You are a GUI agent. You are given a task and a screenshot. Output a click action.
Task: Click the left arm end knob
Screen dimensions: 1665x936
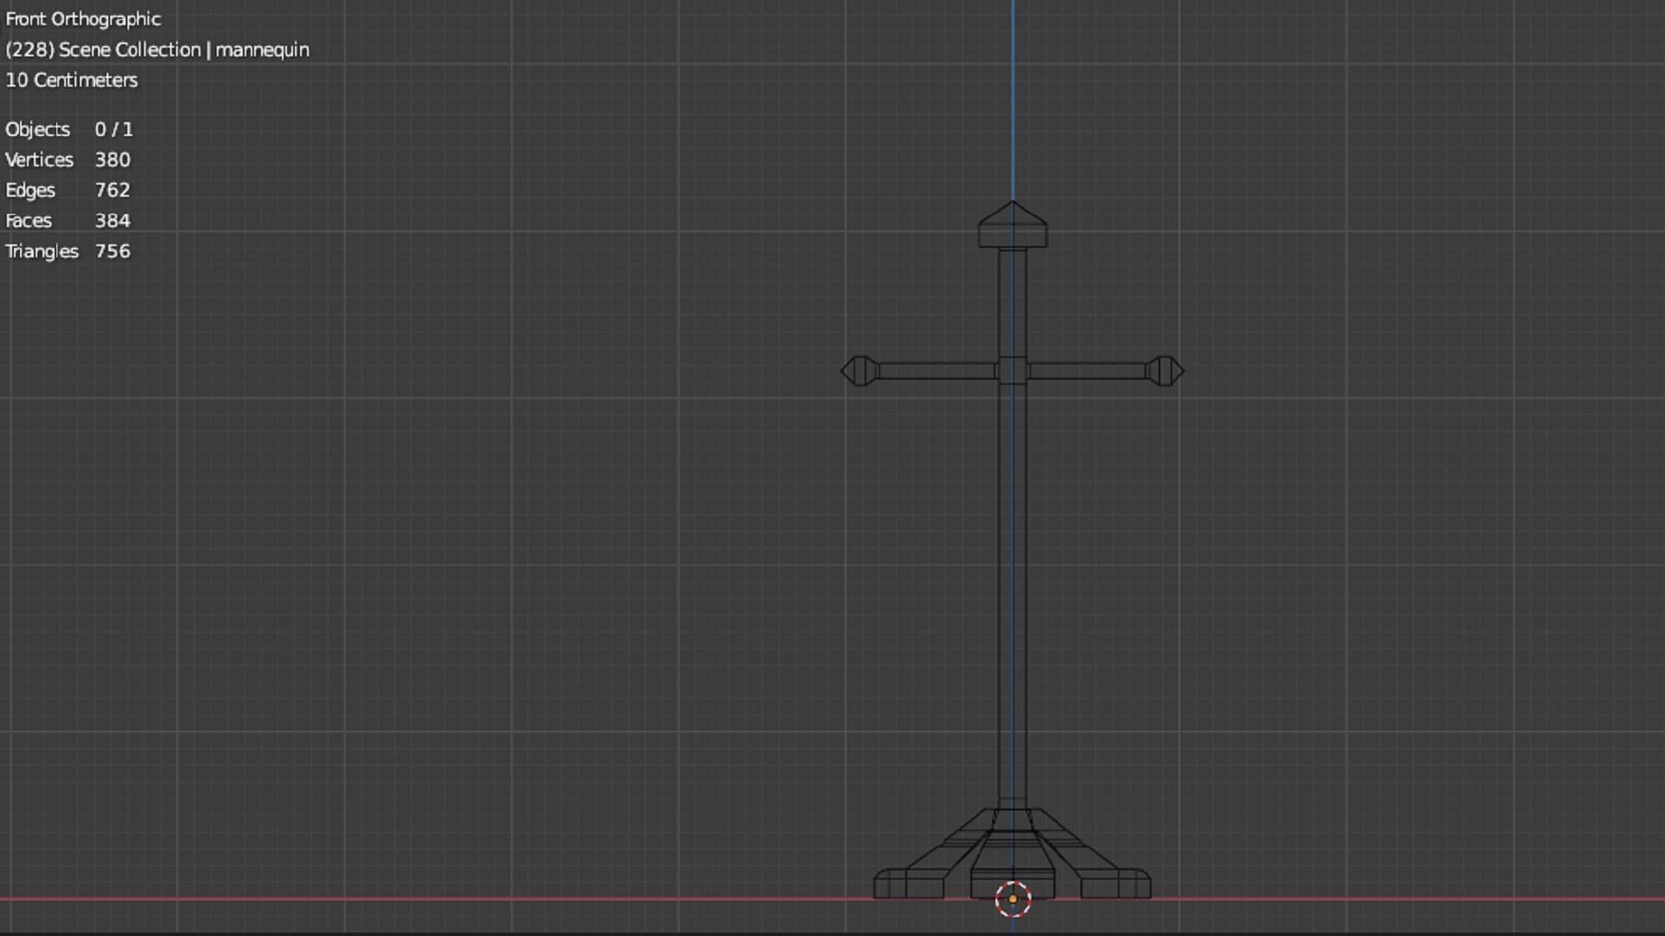858,371
